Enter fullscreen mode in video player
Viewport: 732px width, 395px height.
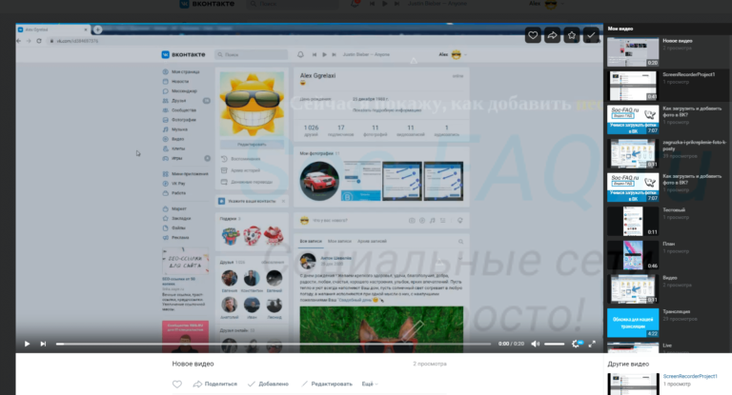[x=592, y=344]
